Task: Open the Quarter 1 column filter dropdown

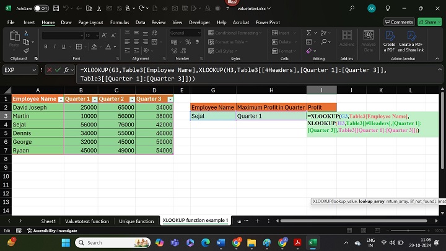Action: tap(94, 99)
